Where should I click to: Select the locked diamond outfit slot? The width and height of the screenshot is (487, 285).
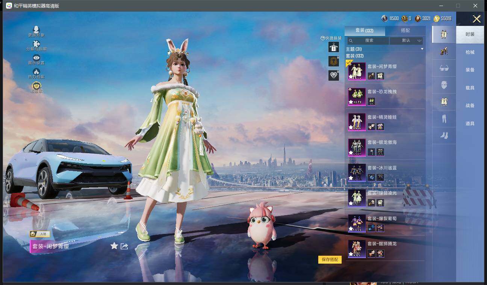pyautogui.click(x=334, y=75)
